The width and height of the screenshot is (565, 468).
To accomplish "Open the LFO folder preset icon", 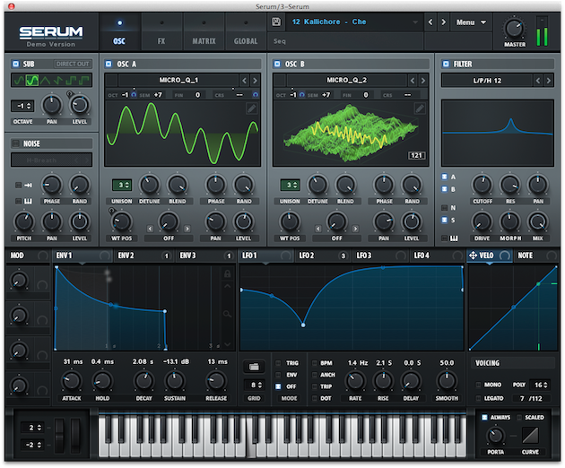I will [x=254, y=367].
